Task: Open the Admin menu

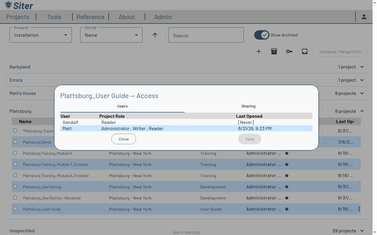Action: coord(163,17)
